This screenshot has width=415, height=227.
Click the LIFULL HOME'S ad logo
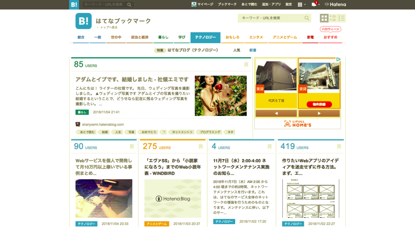coord(297,124)
